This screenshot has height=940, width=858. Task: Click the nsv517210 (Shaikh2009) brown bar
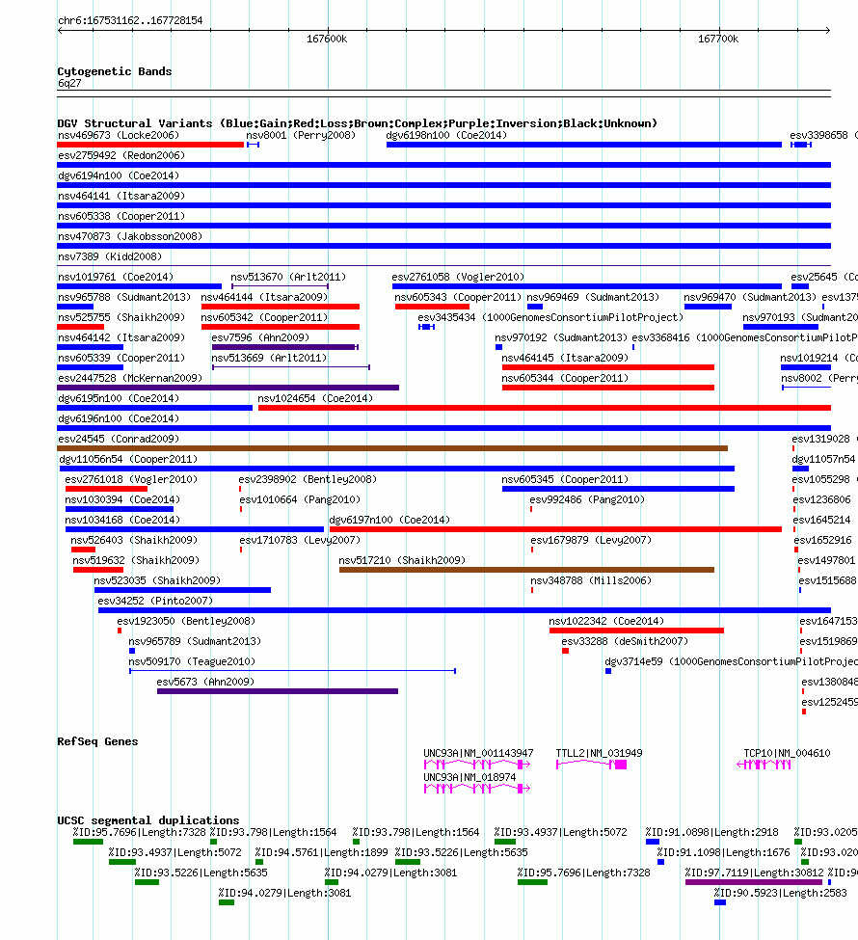pyautogui.click(x=526, y=570)
